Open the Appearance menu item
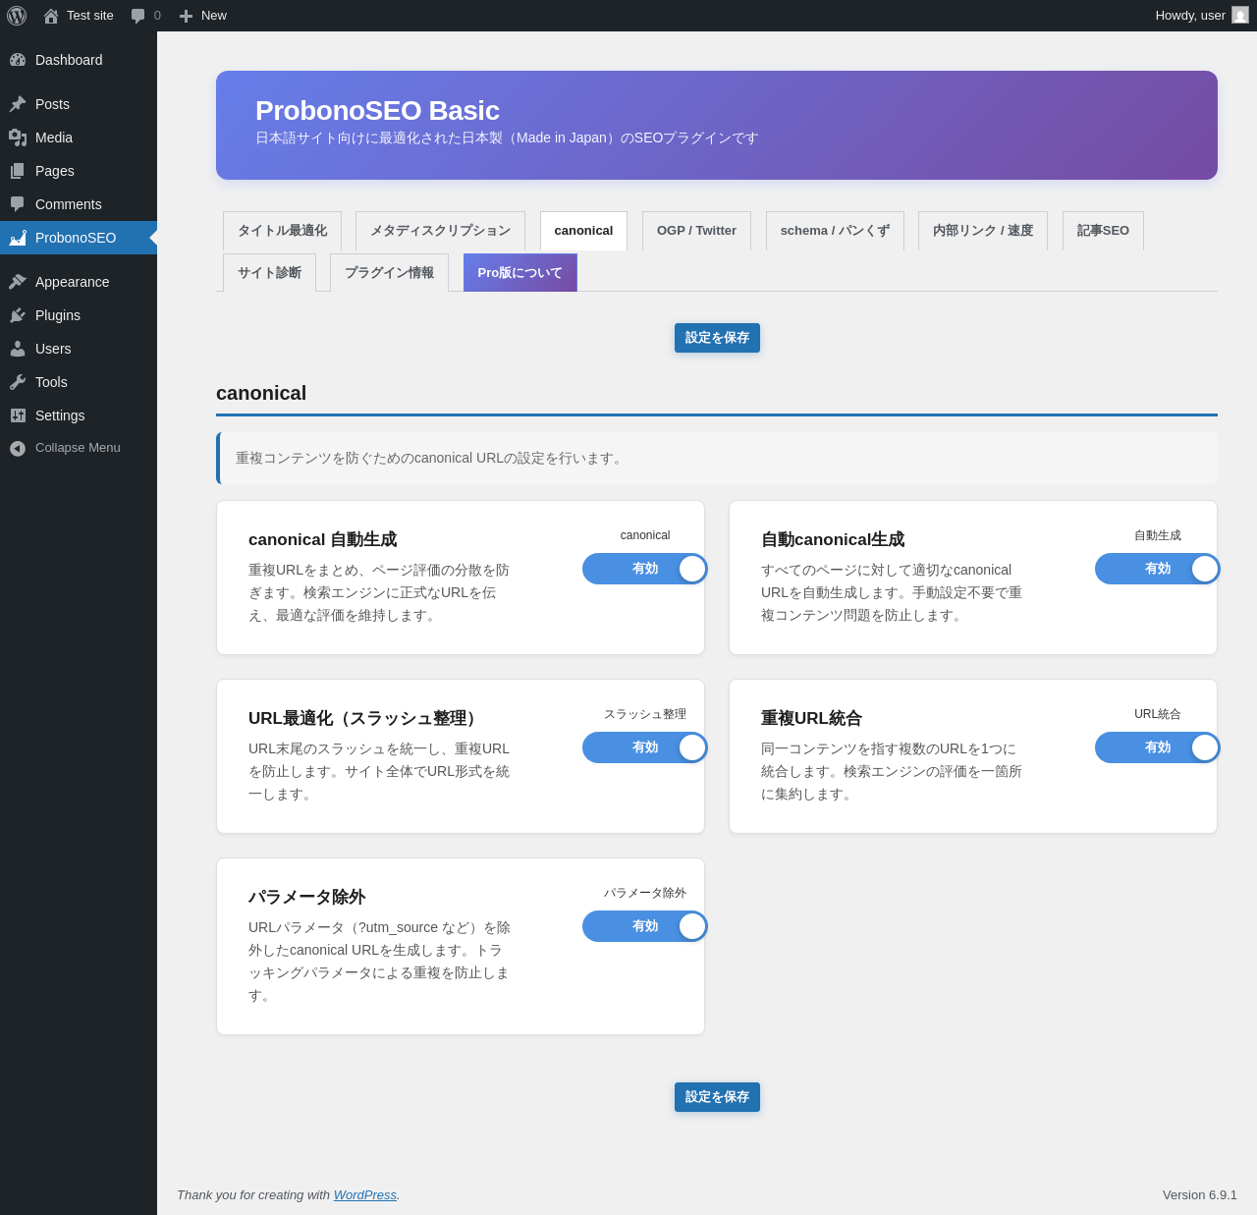Screen dimensions: 1257x1215 click(x=79, y=282)
